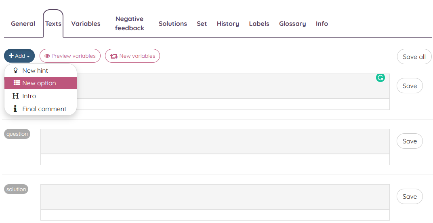Collapse the Add dropdown menu
Screen dimensions: 433x223
[19, 56]
